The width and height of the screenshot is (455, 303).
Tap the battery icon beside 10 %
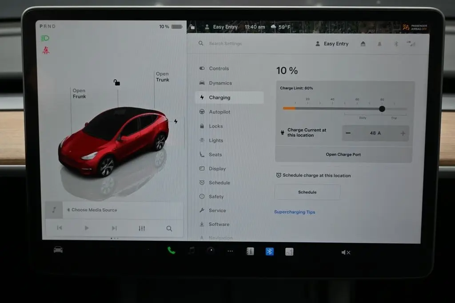pos(177,27)
